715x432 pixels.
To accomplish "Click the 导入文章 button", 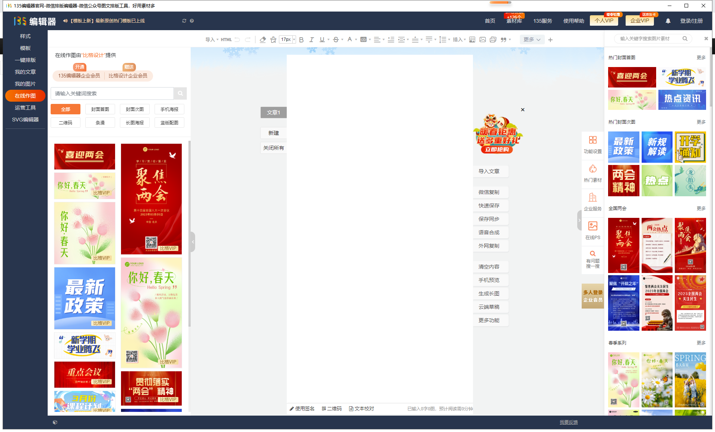I will click(x=489, y=171).
